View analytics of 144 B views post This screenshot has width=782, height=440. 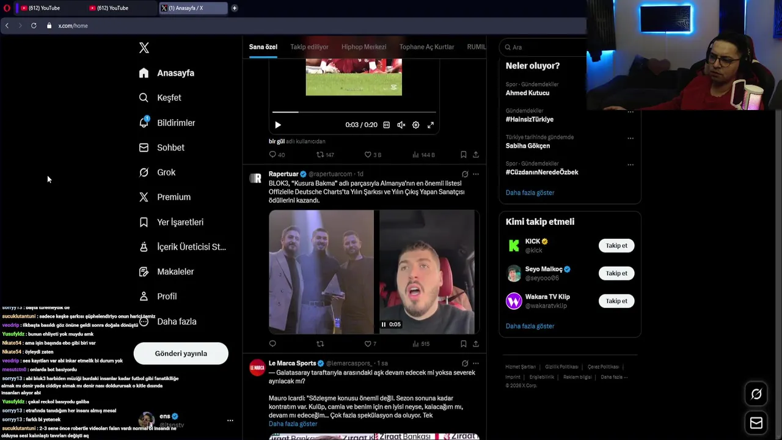[423, 155]
